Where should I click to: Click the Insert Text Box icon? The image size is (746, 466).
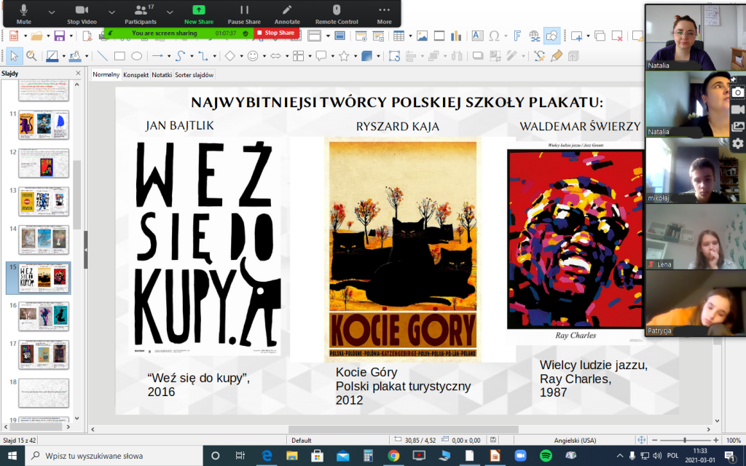pos(477,36)
